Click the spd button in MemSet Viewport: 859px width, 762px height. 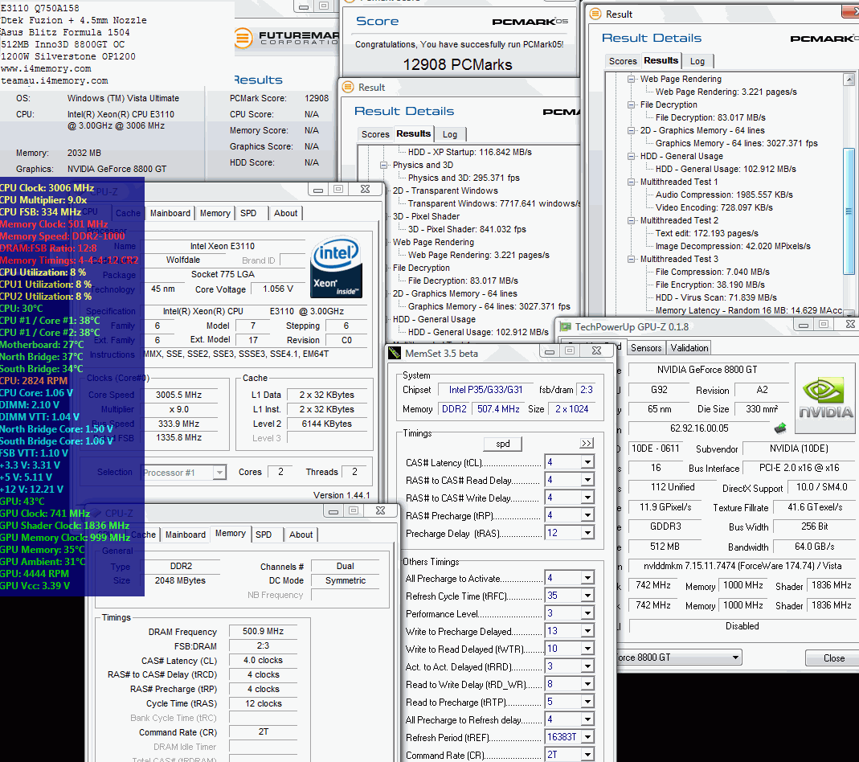(x=503, y=444)
